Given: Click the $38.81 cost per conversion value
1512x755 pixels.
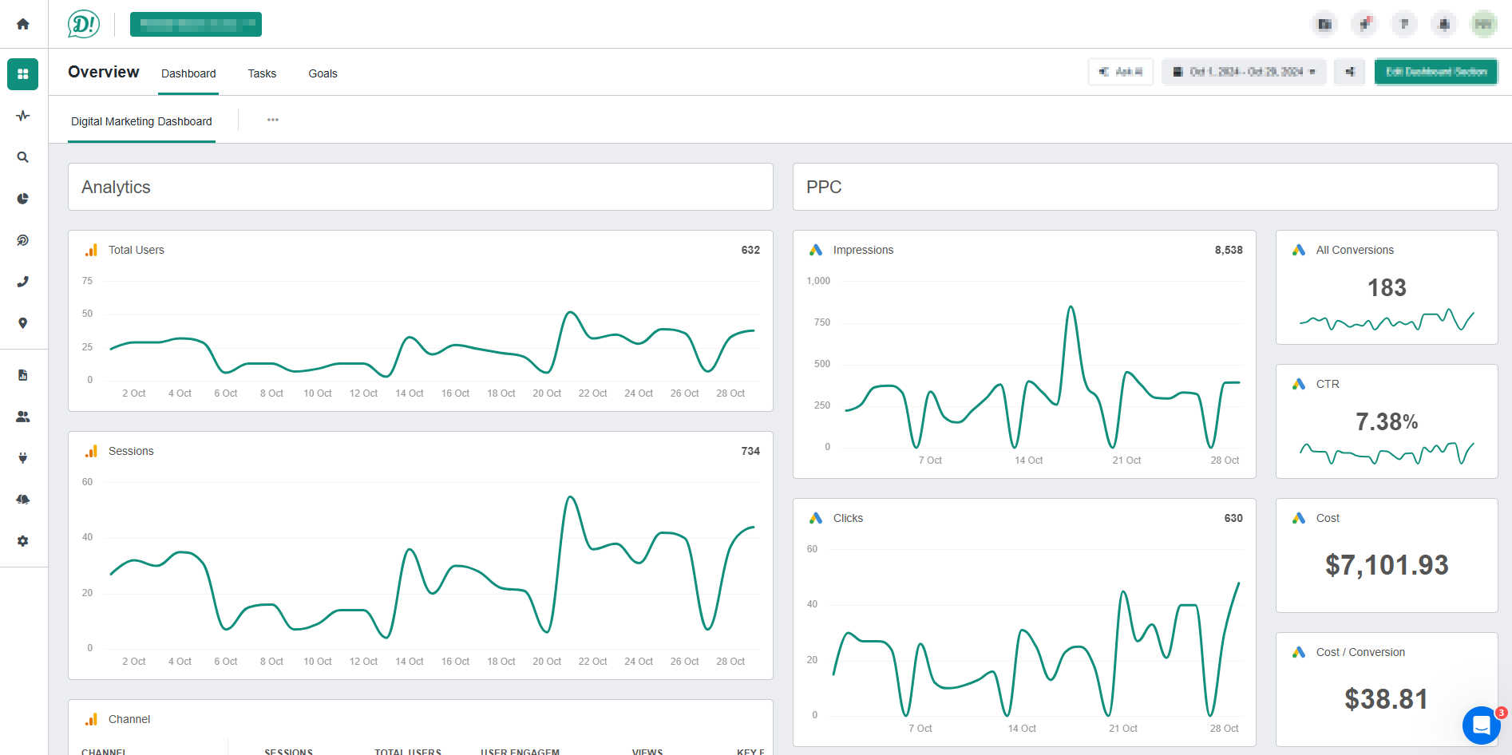Looking at the screenshot, I should pyautogui.click(x=1387, y=699).
